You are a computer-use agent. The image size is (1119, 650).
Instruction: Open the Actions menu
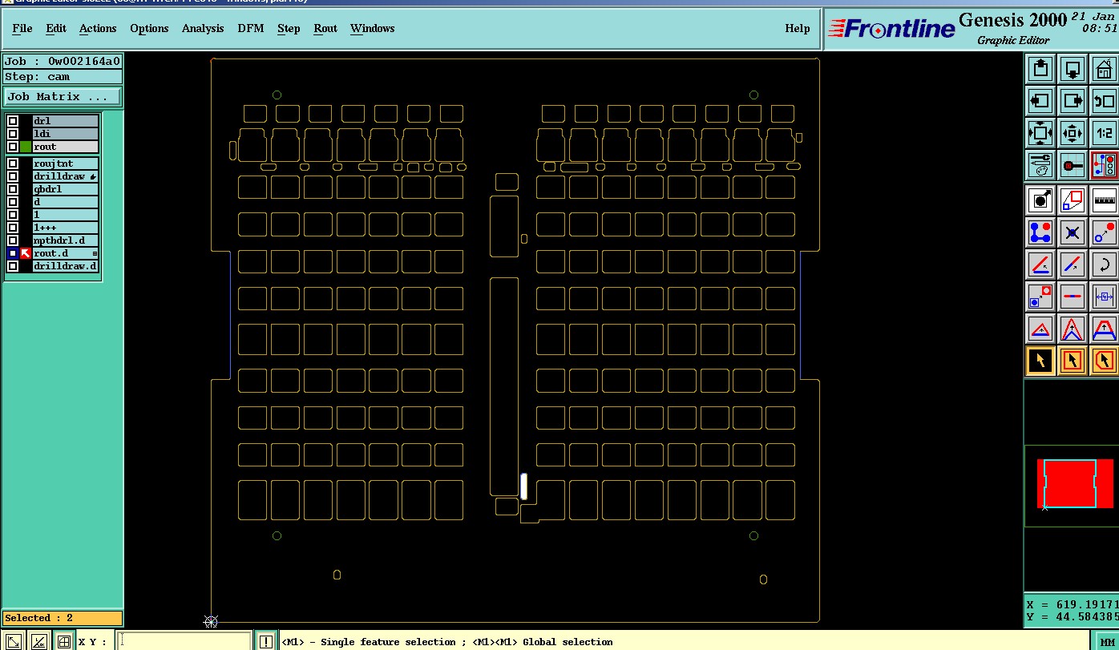point(98,28)
